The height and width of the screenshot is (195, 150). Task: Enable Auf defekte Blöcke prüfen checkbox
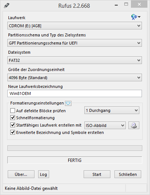point(12,110)
